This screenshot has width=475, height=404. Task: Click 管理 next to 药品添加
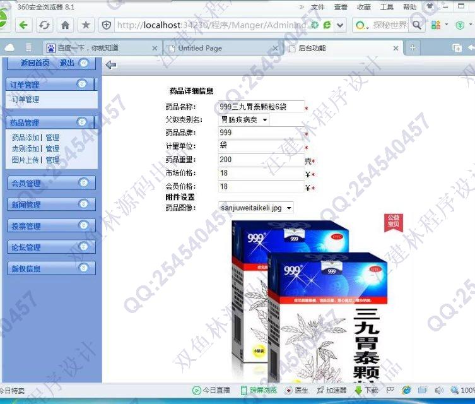point(52,138)
